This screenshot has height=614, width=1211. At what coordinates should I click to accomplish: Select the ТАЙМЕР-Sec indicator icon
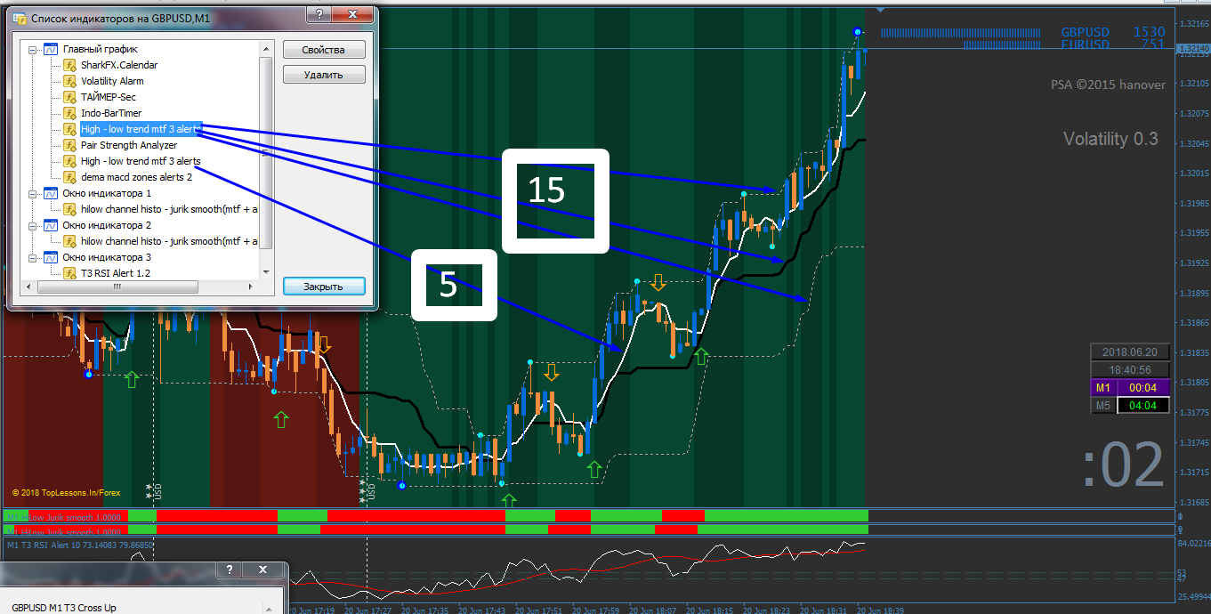click(69, 97)
